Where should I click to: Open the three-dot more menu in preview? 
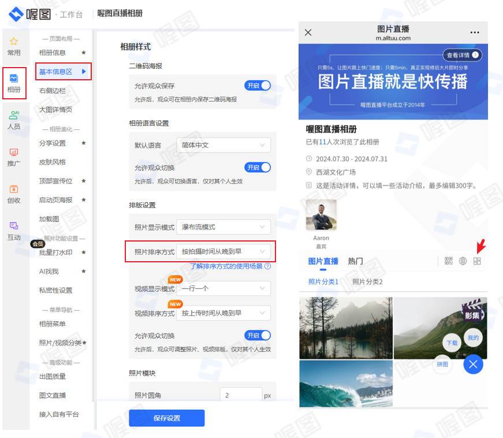pyautogui.click(x=475, y=32)
